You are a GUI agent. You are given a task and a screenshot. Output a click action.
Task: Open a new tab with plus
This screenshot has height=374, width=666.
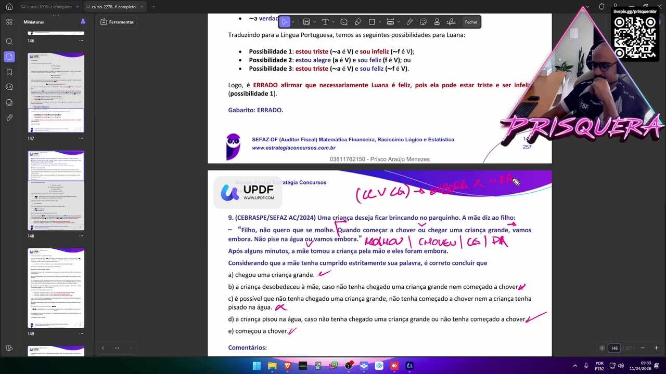pyautogui.click(x=153, y=7)
